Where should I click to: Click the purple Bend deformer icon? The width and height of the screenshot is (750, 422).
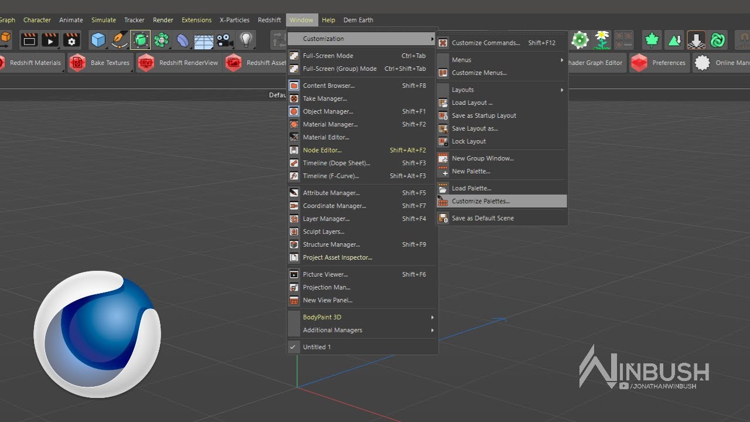pyautogui.click(x=183, y=40)
